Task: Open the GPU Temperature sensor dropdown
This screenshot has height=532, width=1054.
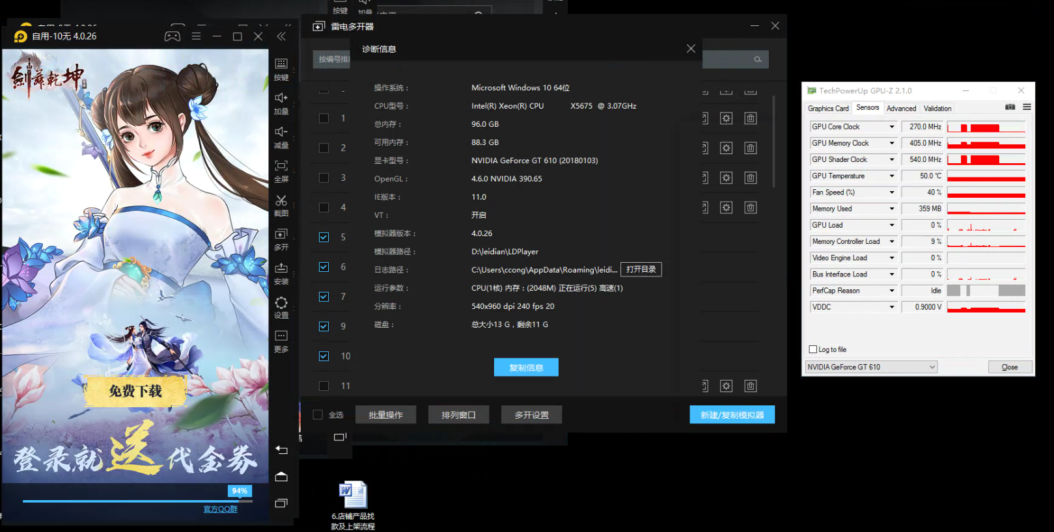Action: point(891,176)
